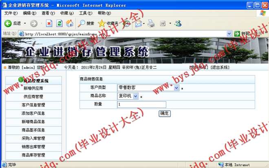Go to the Home page icon
Screen dimensions: 269x168
click(x=69, y=24)
